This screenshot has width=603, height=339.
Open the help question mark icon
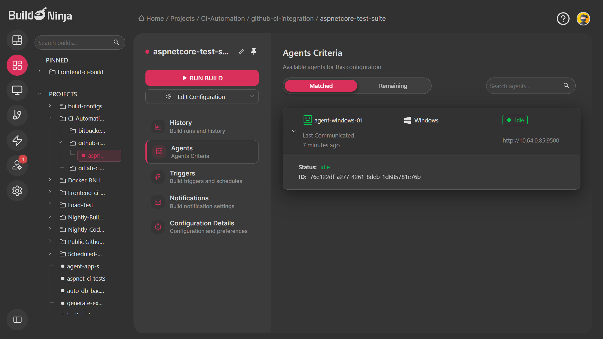click(x=563, y=19)
